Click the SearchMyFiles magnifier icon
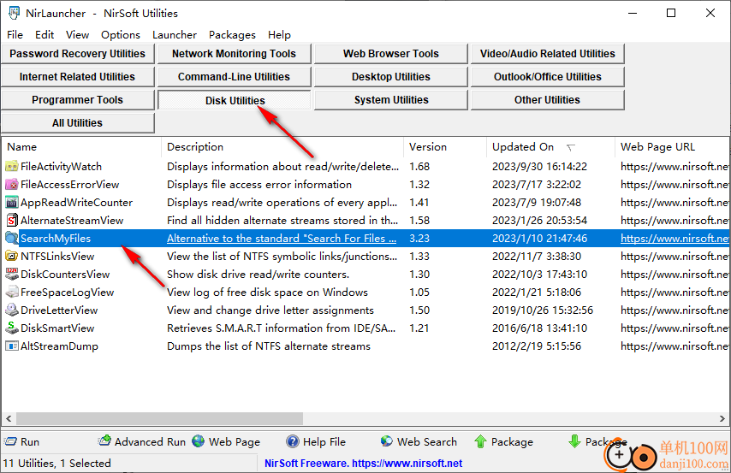 pos(12,238)
